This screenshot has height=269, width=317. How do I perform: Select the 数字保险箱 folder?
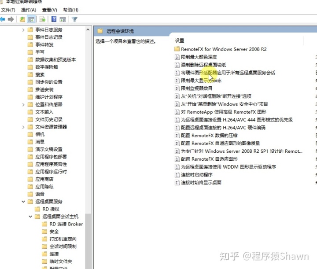click(x=47, y=67)
